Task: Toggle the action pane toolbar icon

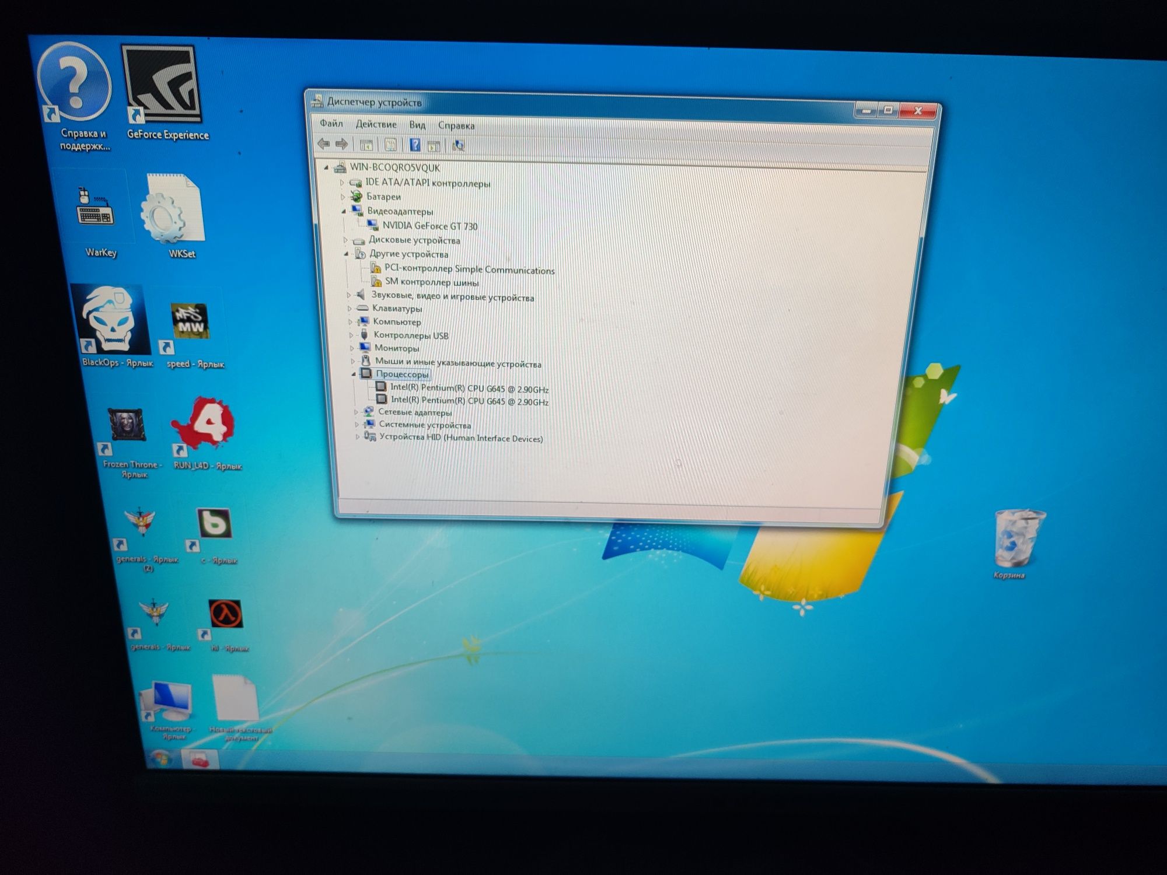Action: [434, 146]
